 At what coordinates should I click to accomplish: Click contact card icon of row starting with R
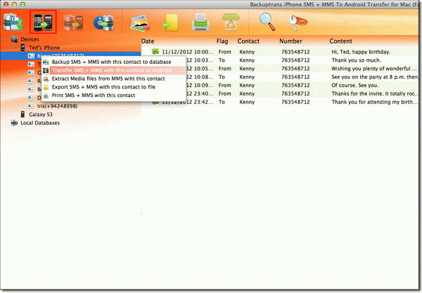[31, 81]
